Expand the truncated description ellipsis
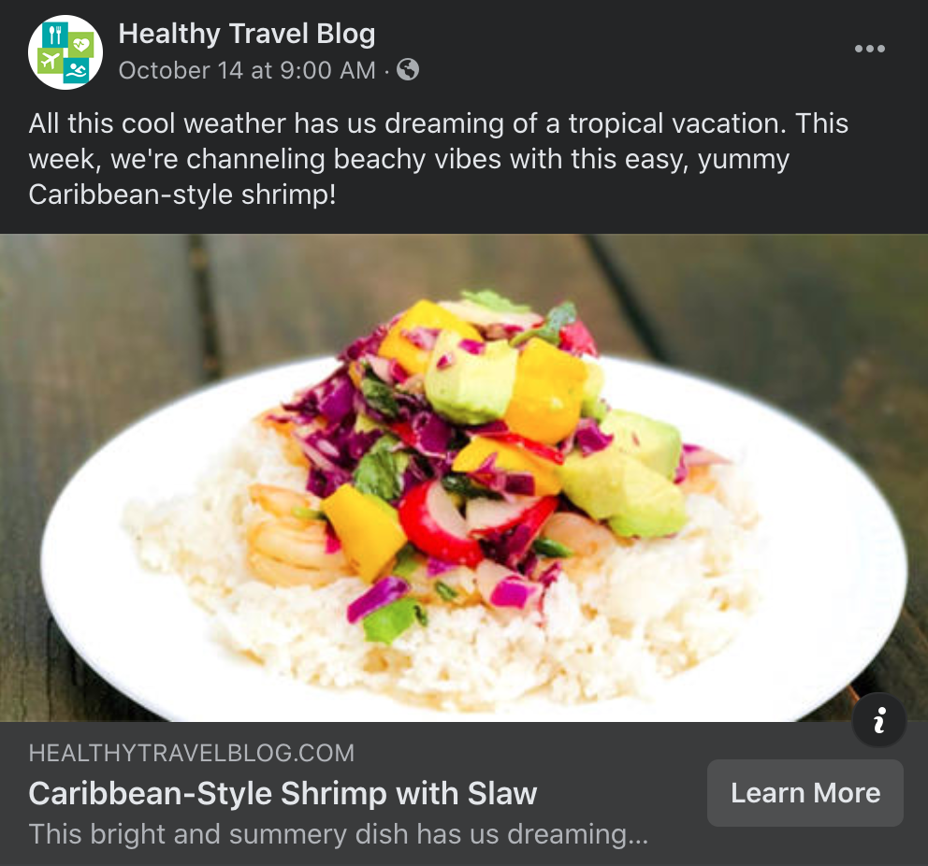This screenshot has height=866, width=928. (x=638, y=835)
